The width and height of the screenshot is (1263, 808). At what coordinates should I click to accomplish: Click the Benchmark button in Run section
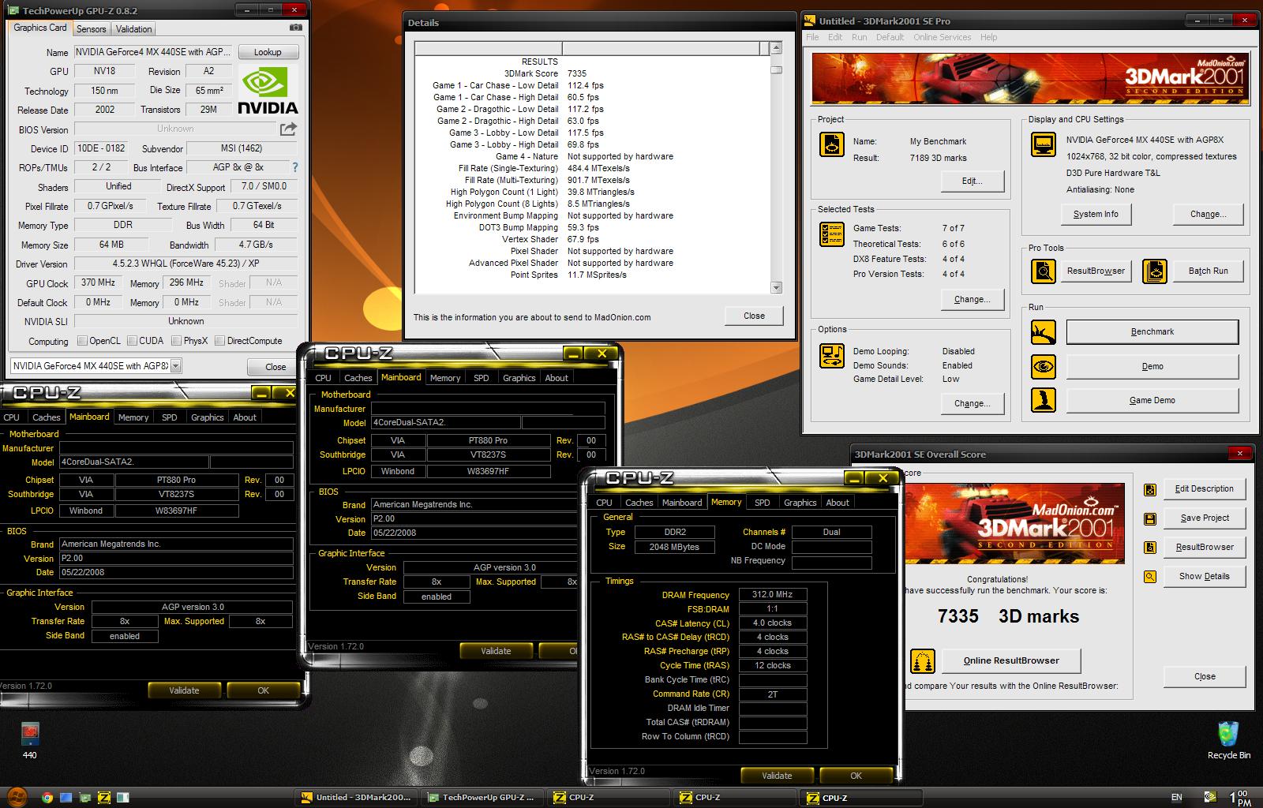pos(1152,332)
